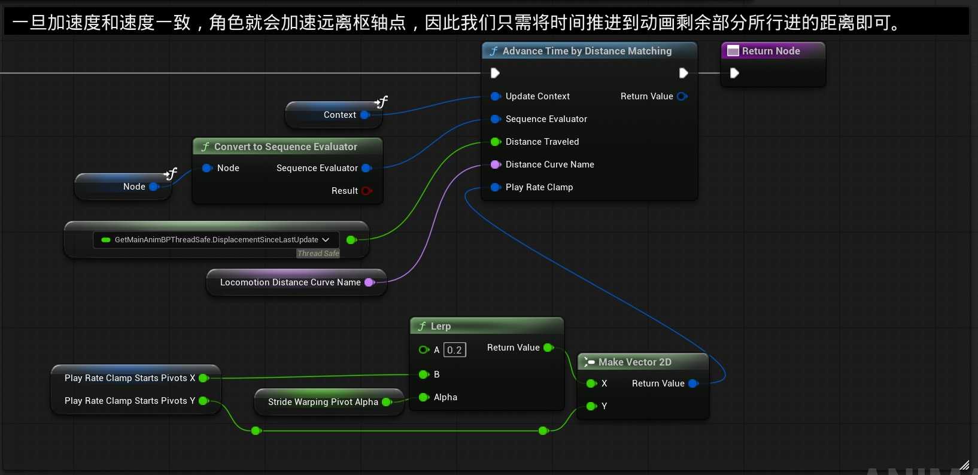Viewport: 978px width, 475px height.
Task: Click the Locomotion Distance Curve Name variable node
Action: pyautogui.click(x=290, y=282)
